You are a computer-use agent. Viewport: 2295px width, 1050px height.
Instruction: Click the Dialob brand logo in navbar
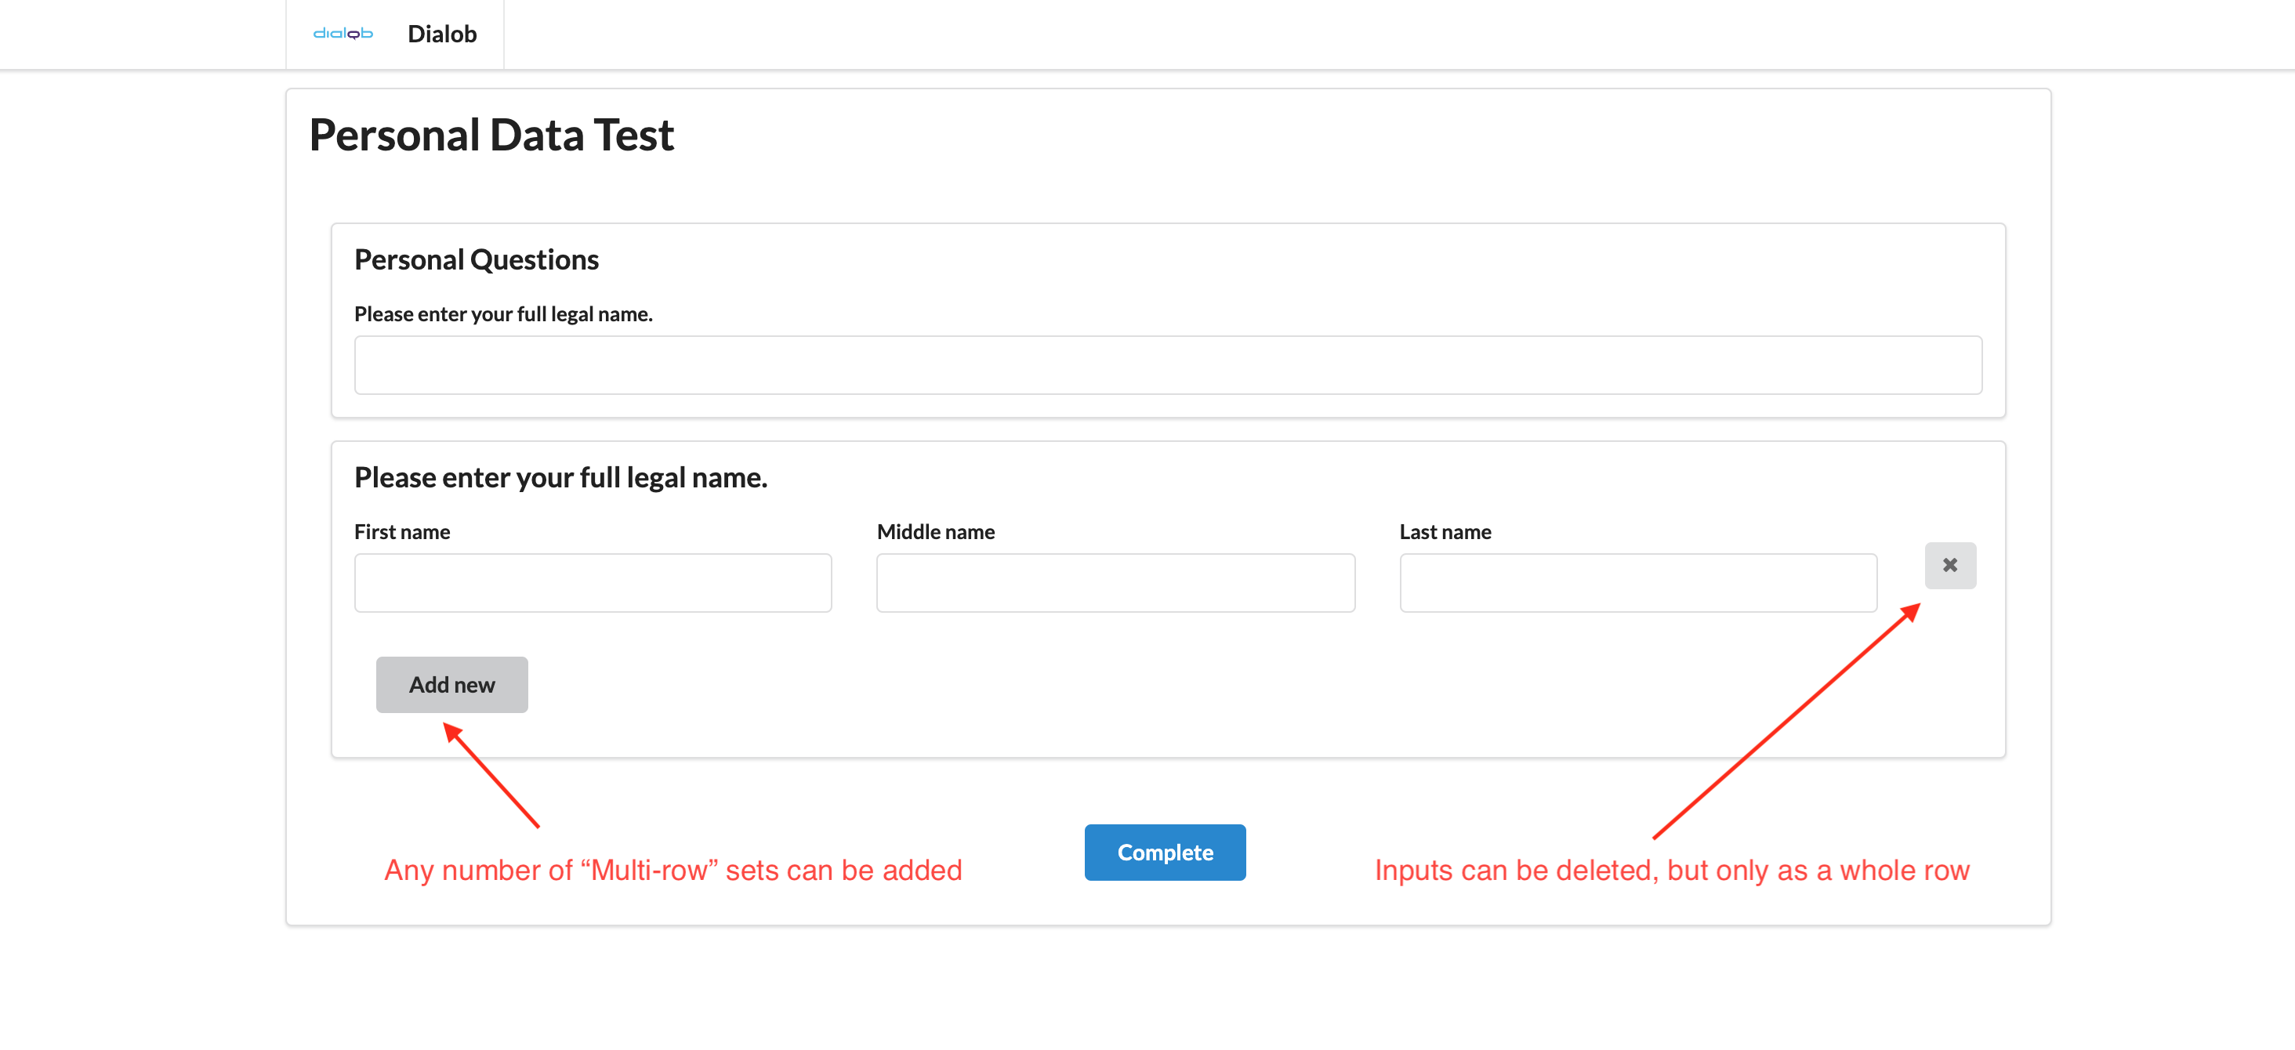343,34
